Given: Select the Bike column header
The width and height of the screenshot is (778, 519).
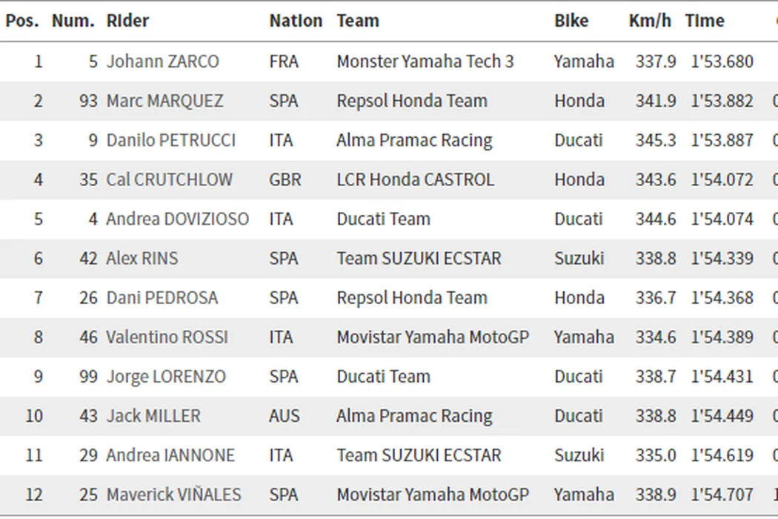Looking at the screenshot, I should 571,21.
